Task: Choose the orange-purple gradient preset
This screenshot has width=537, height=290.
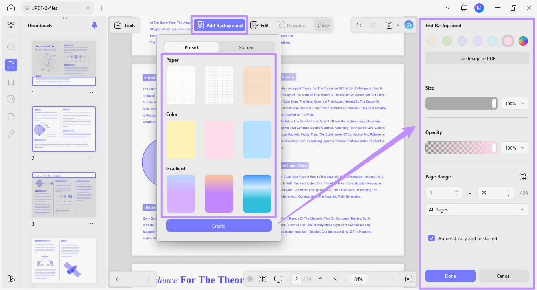Action: 219,194
